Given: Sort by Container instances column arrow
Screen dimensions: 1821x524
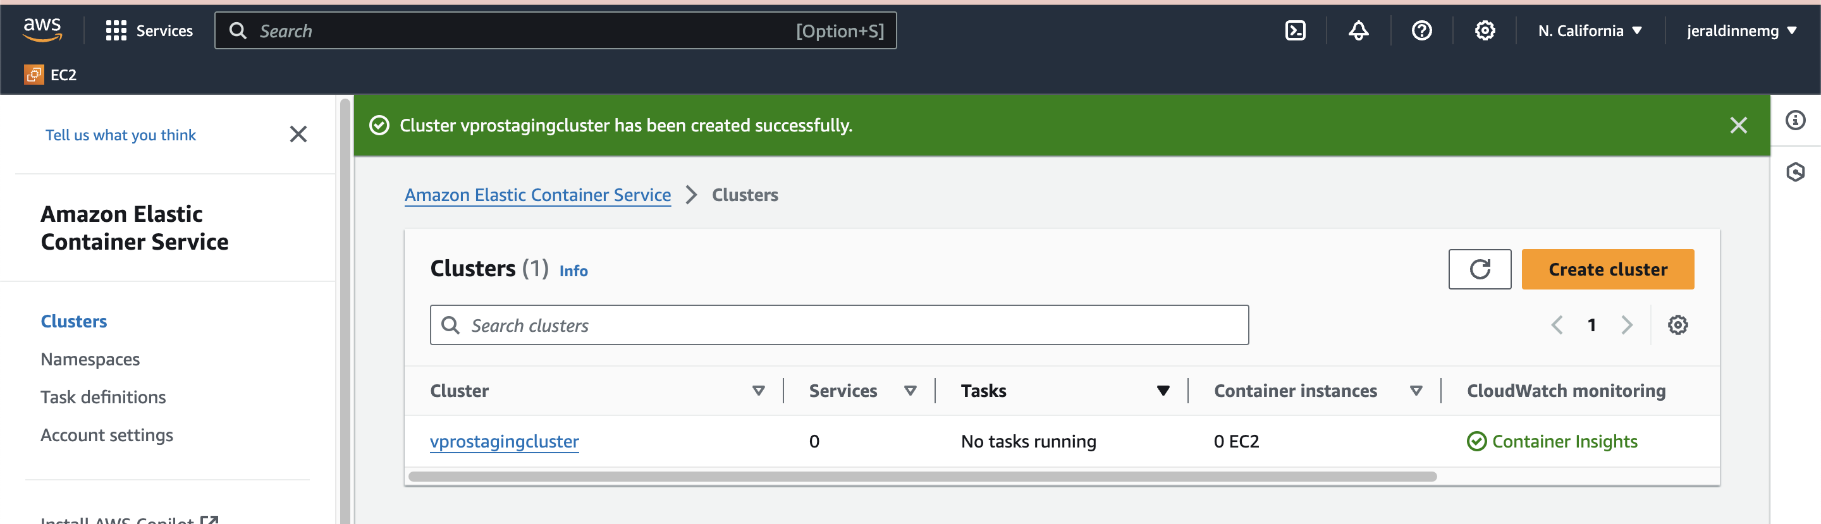Looking at the screenshot, I should (1416, 391).
